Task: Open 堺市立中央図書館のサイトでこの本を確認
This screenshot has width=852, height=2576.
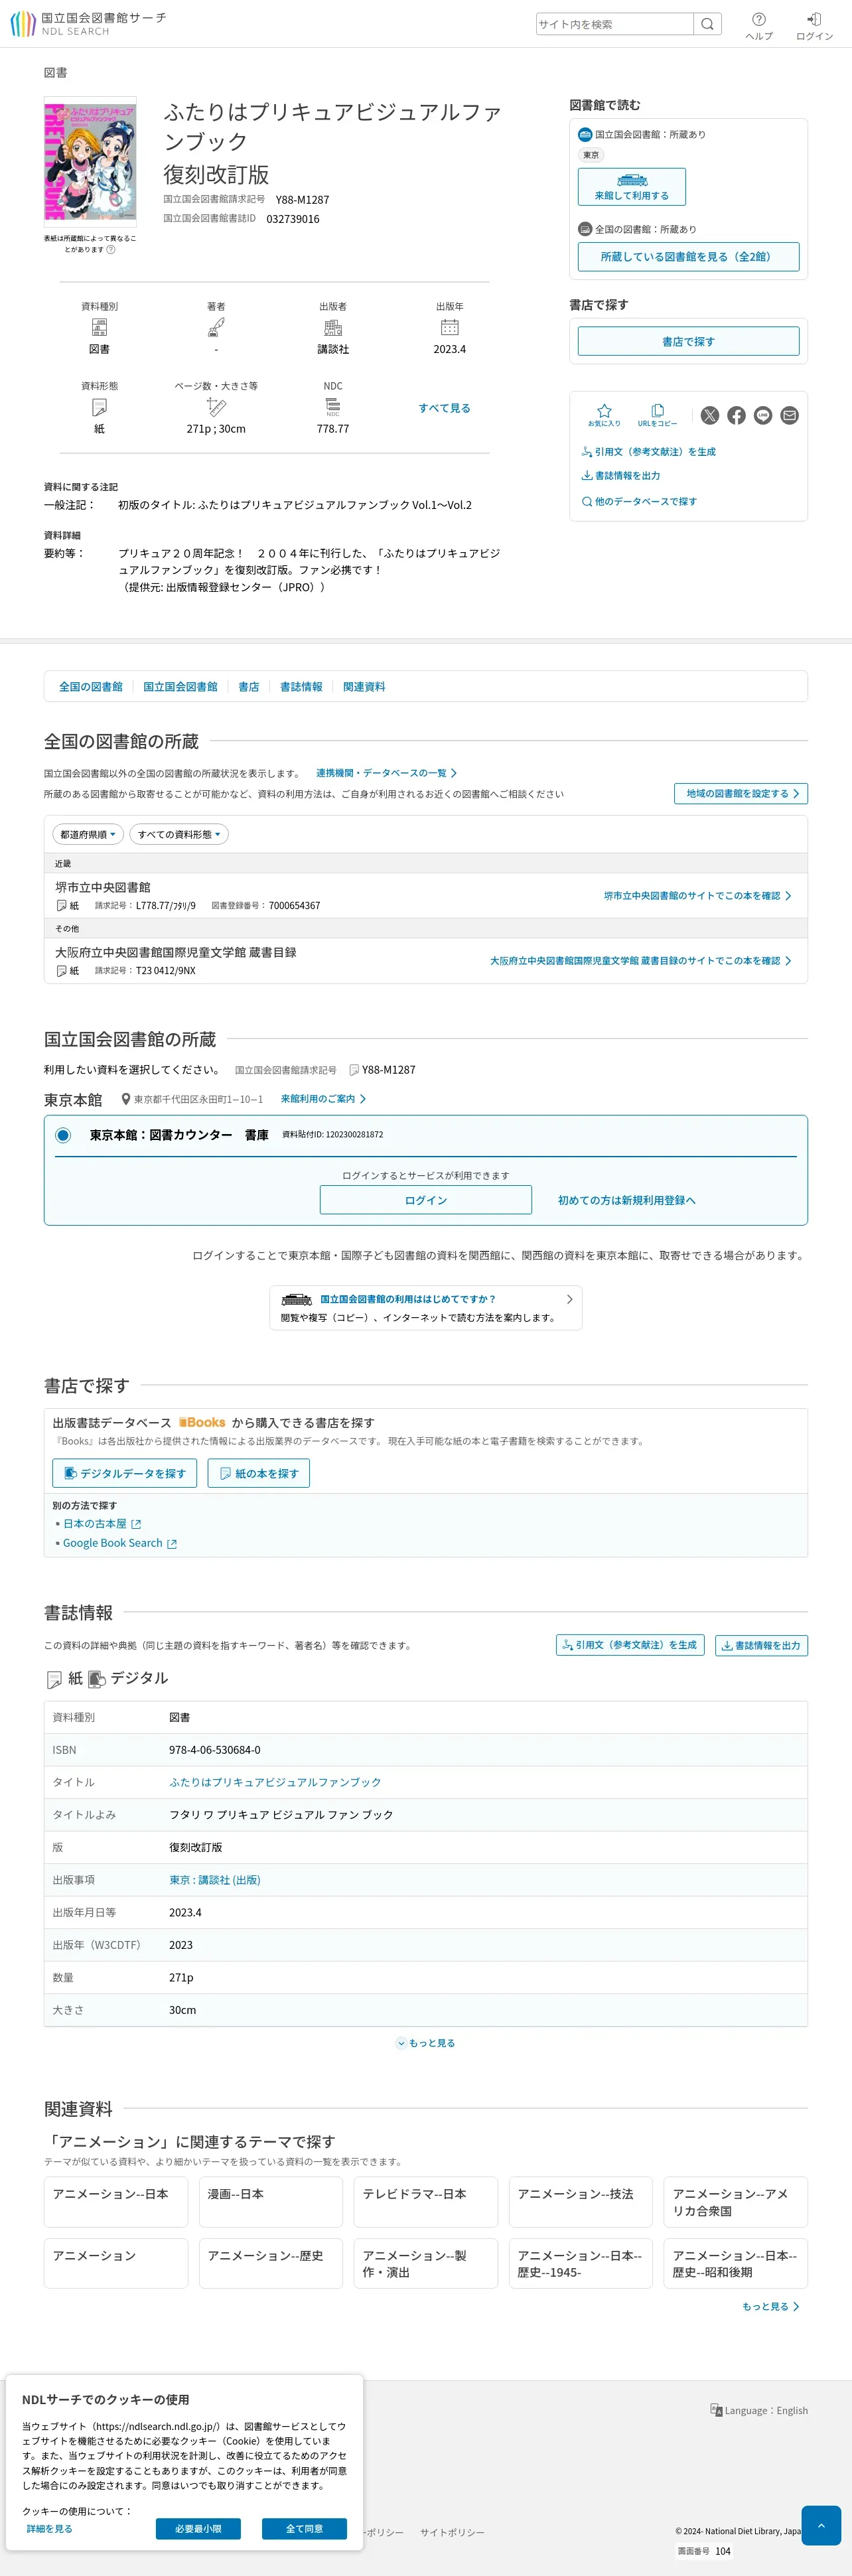Action: (x=697, y=896)
